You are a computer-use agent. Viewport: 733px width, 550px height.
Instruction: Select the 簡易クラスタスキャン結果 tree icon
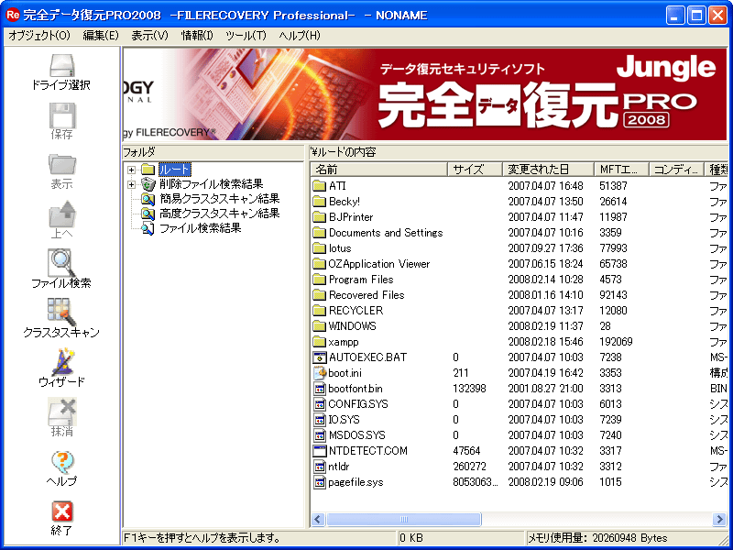[x=148, y=199]
